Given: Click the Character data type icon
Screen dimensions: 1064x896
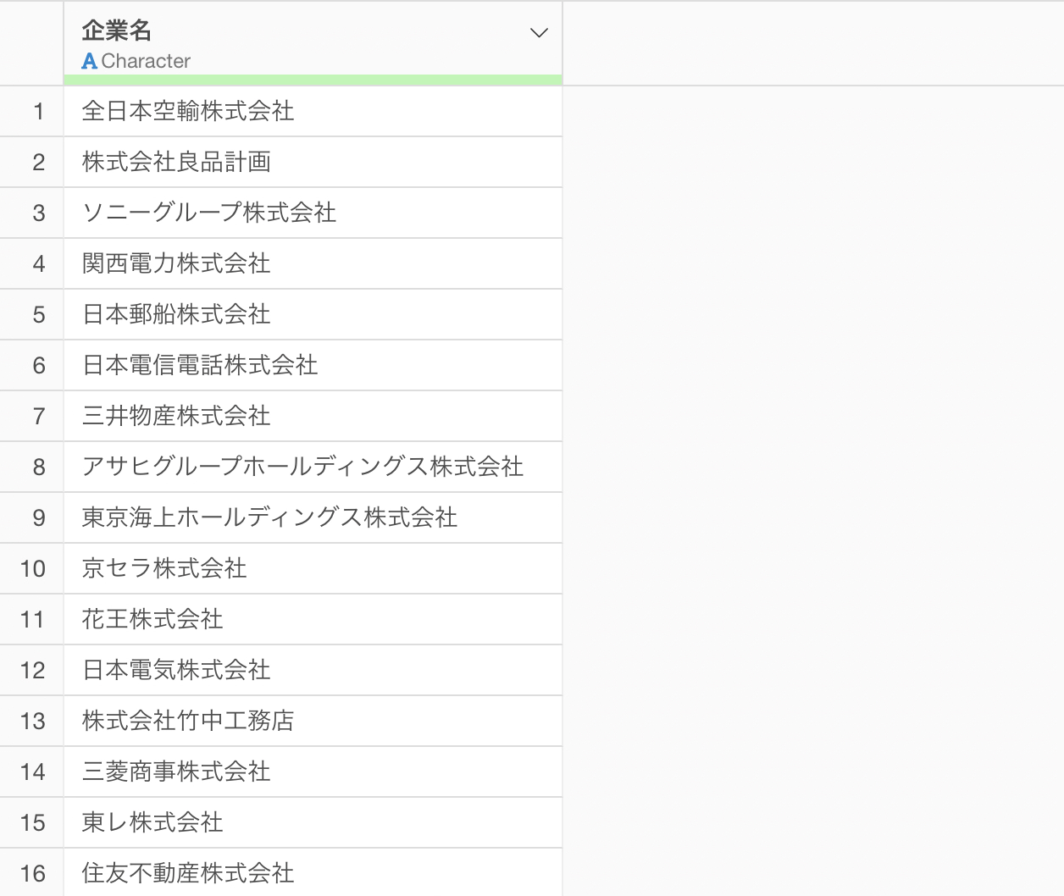Looking at the screenshot, I should [x=89, y=61].
